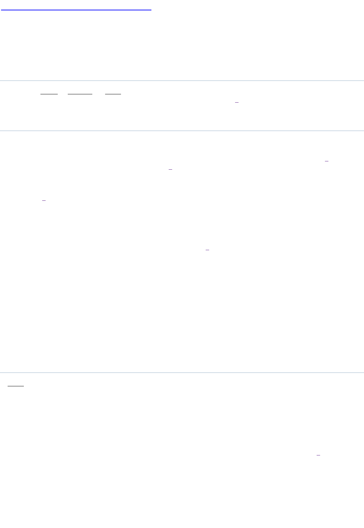The width and height of the screenshot is (364, 528).
Task: Click the first horizontal divider line under the header
Action: coord(182,81)
